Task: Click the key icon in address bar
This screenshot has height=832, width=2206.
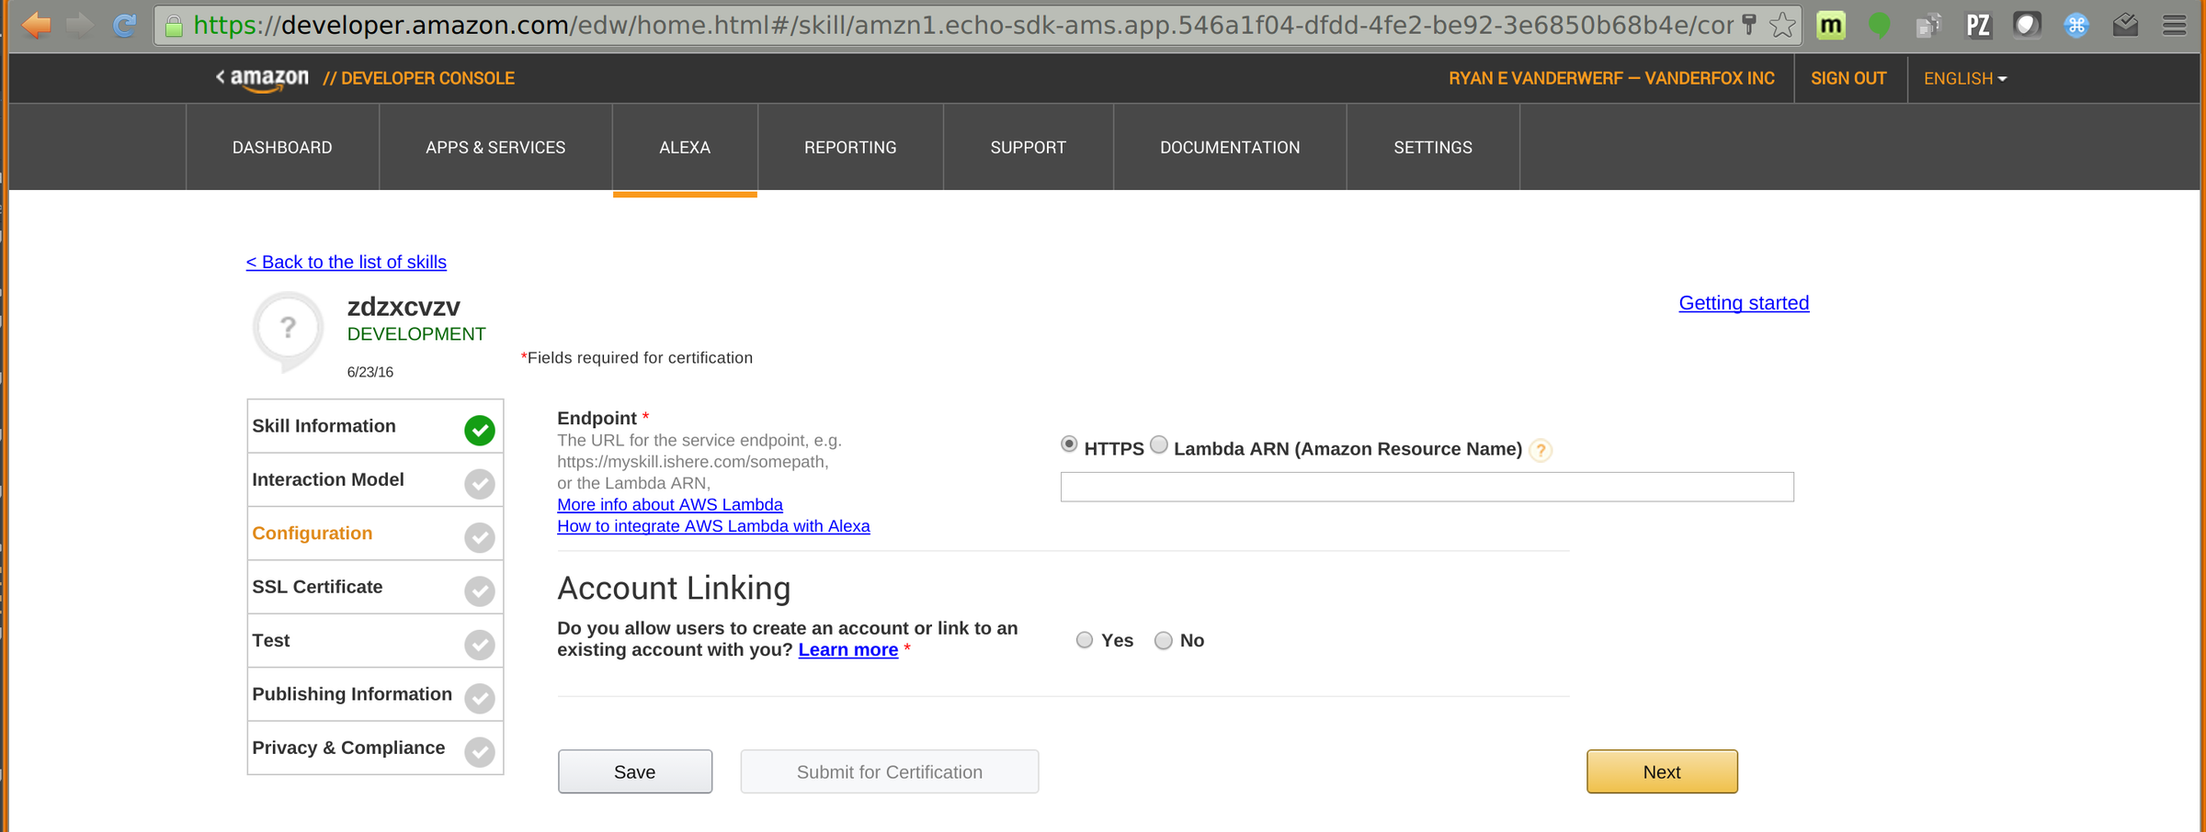Action: pyautogui.click(x=1749, y=25)
